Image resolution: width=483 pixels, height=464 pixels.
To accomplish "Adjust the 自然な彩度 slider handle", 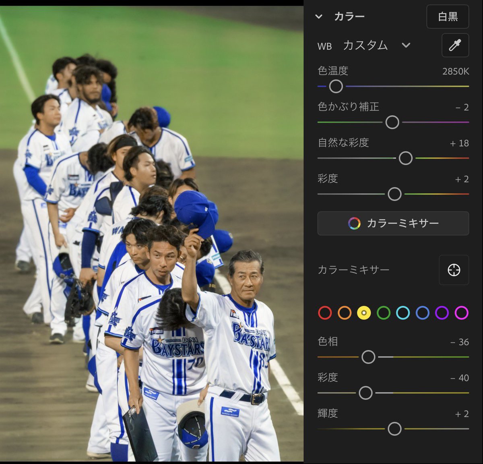I will [x=405, y=158].
